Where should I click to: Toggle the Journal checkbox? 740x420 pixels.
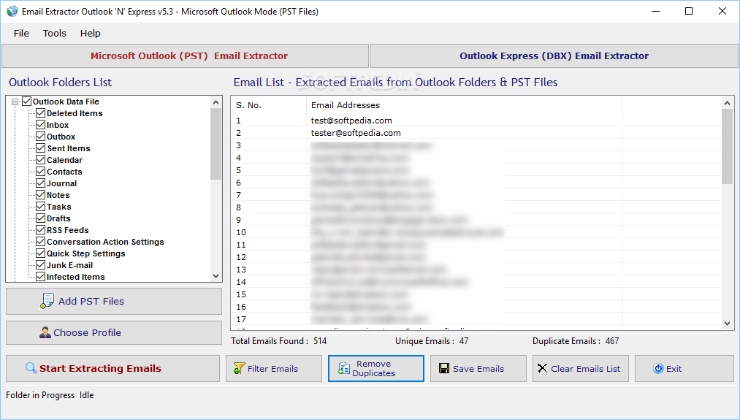point(41,183)
